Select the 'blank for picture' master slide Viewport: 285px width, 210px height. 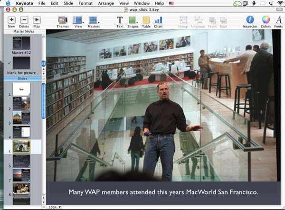click(x=21, y=64)
